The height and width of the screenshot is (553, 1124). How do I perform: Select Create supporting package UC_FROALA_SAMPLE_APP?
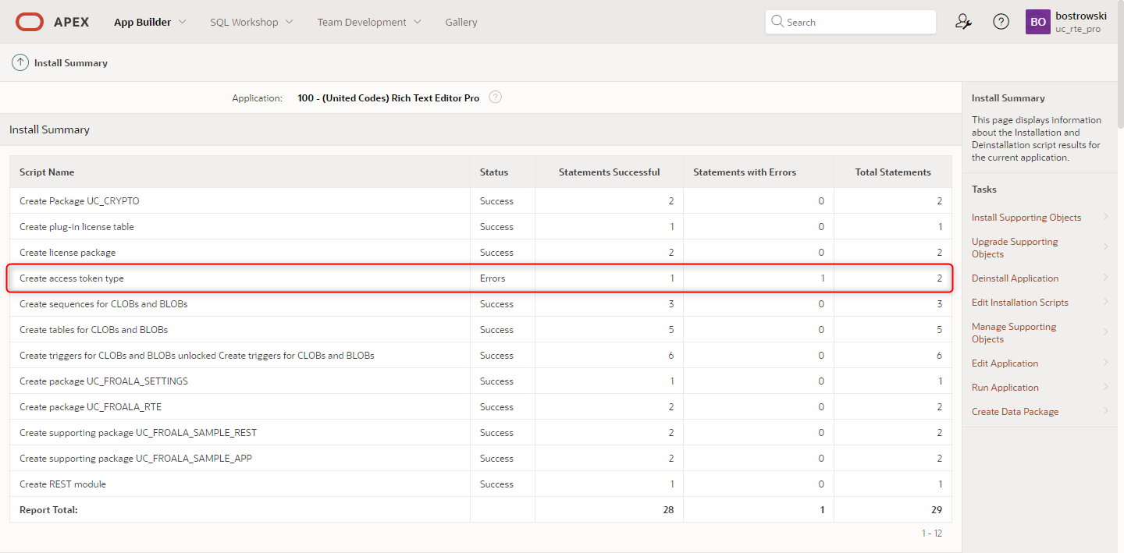(136, 459)
